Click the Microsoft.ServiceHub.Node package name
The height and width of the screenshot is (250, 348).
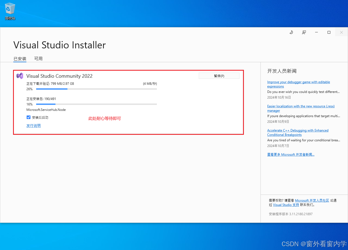[46, 110]
